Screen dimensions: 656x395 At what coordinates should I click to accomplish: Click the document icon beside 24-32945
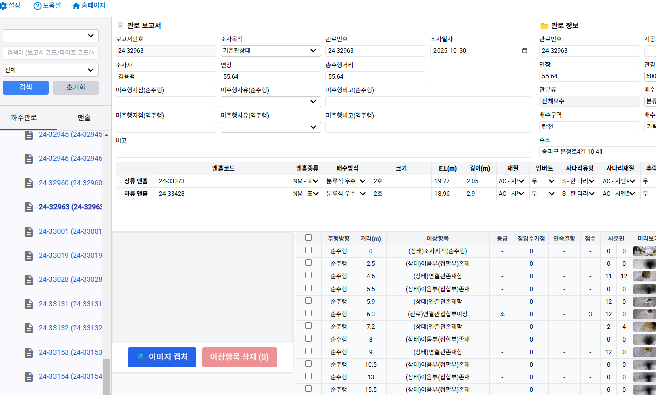click(x=29, y=135)
